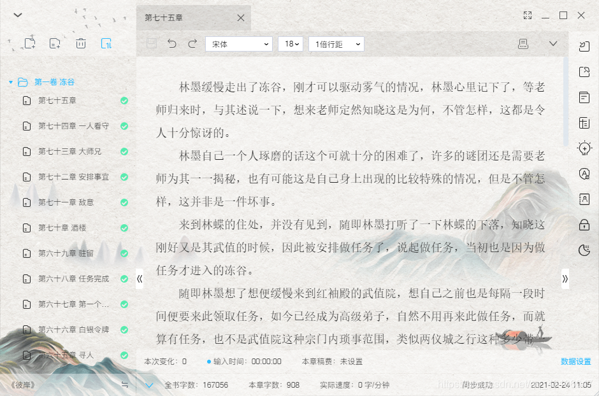The image size is (599, 396).
Task: Click the book title 《彼岸》
Action: pyautogui.click(x=23, y=385)
